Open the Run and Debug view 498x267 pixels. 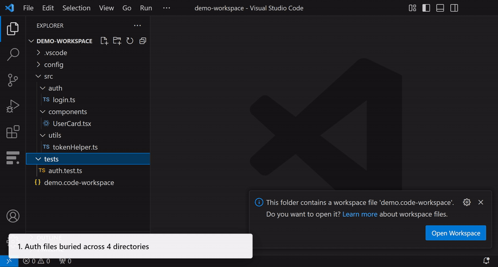pyautogui.click(x=12, y=106)
